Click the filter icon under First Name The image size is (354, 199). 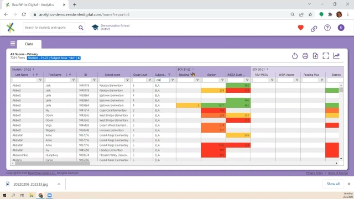(74, 80)
